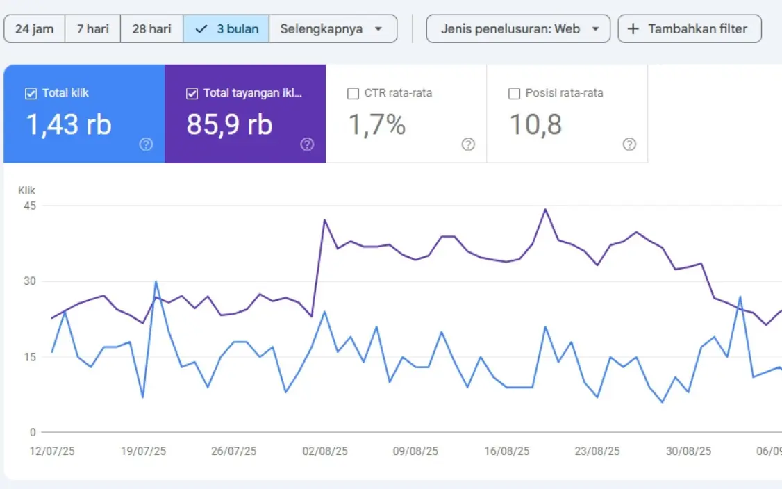Open help icon on CTR rata-rata card

tap(468, 144)
